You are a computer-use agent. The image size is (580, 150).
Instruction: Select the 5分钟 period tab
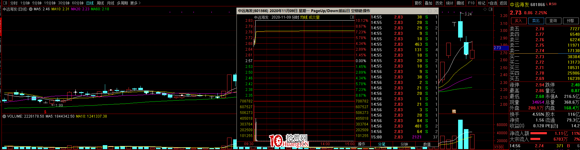click(x=37, y=3)
